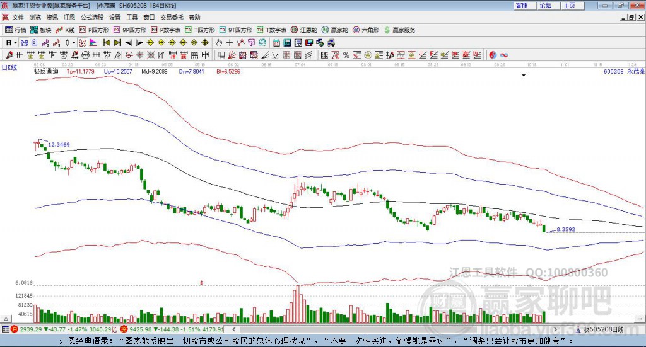Viewport: 646px width, 347px height.
Task: Open 赢家服务 service with dollar icon
Action: pyautogui.click(x=399, y=30)
